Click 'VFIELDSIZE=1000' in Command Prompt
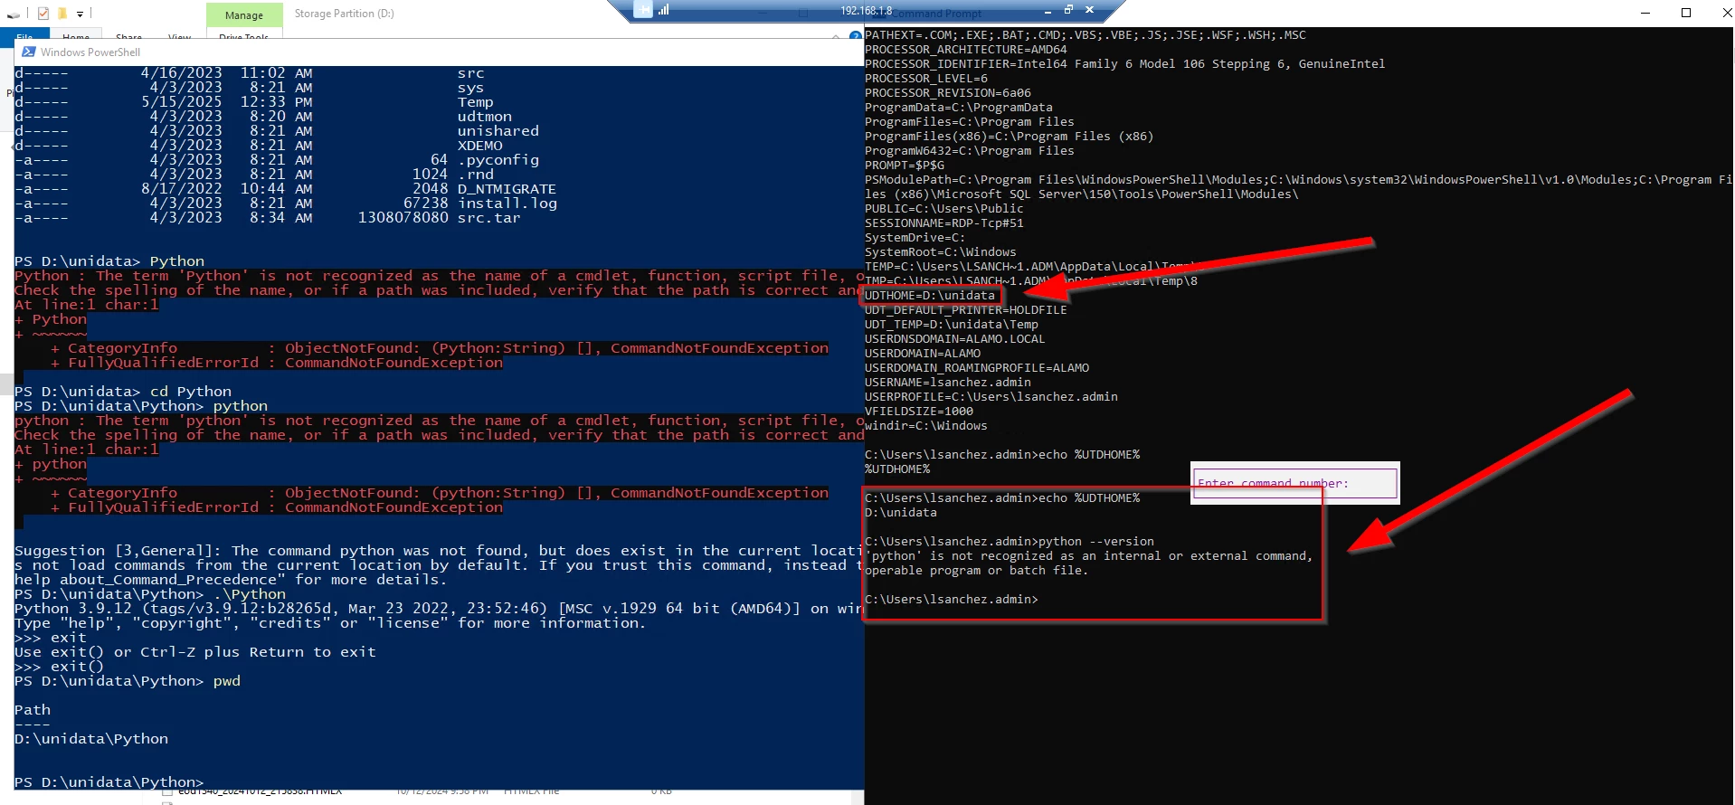1735x805 pixels. 919,412
